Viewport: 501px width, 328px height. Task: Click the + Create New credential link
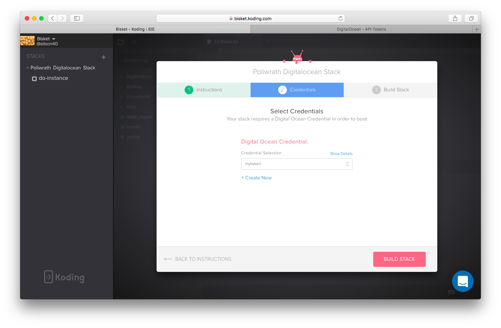256,178
